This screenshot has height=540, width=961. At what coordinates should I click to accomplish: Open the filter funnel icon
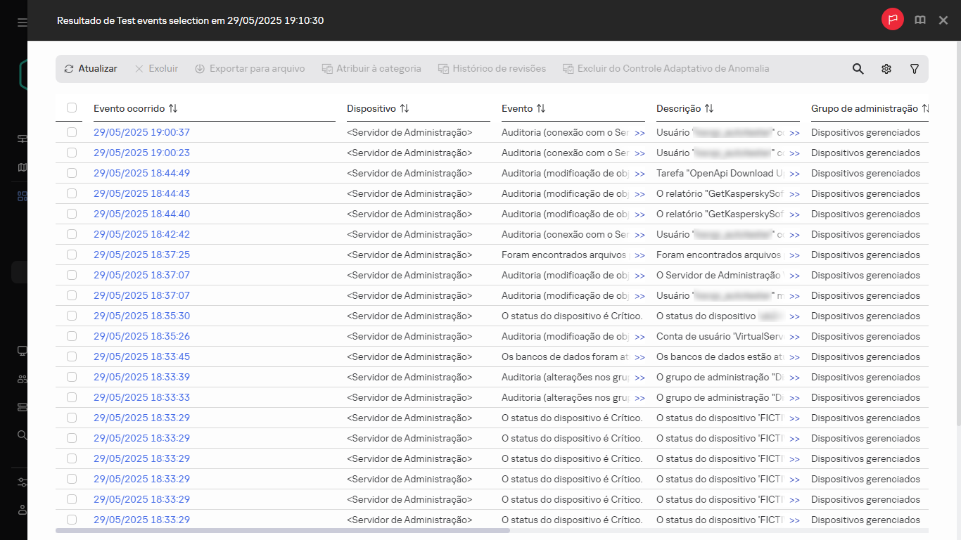(915, 69)
